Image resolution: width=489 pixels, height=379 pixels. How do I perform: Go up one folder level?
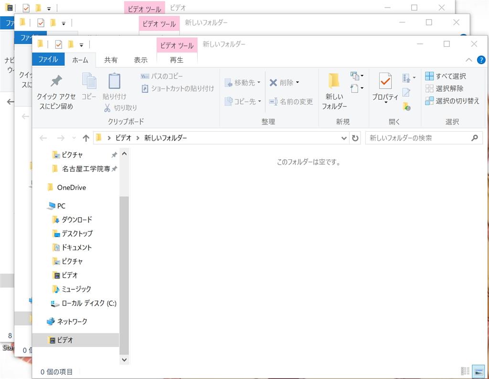click(86, 138)
